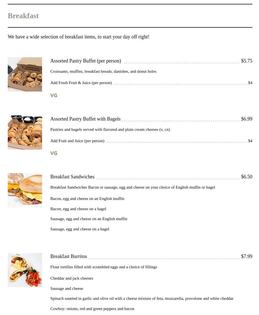Open the Breakfast Burritos photo
The height and width of the screenshot is (315, 259).
pos(25,270)
